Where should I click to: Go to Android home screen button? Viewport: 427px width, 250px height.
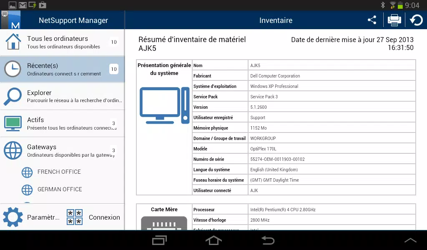(213, 240)
